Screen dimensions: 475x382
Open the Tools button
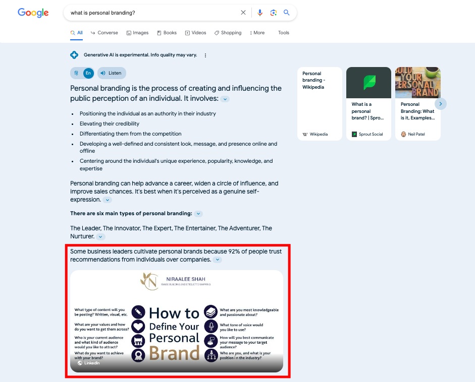coord(284,33)
